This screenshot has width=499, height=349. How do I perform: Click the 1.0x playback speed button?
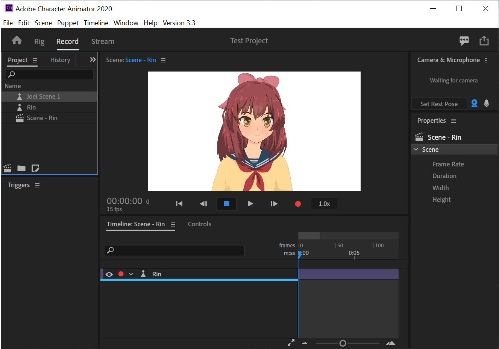[324, 203]
